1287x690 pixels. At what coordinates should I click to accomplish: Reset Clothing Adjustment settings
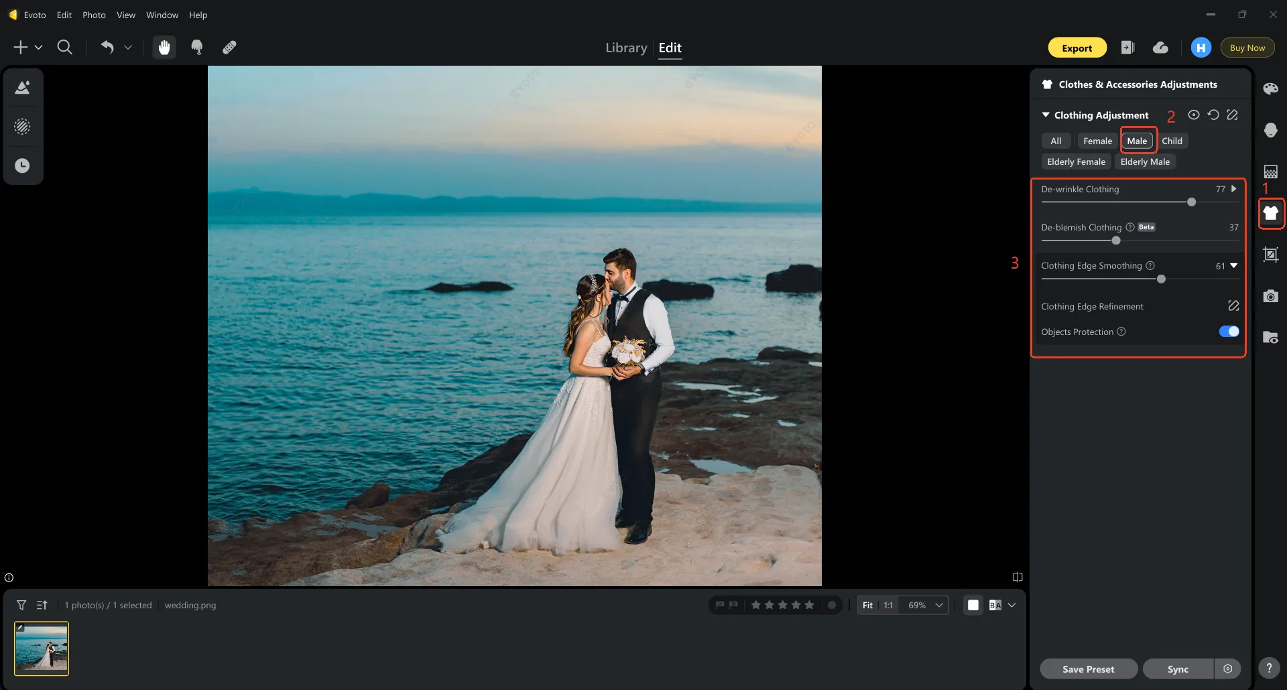point(1213,115)
